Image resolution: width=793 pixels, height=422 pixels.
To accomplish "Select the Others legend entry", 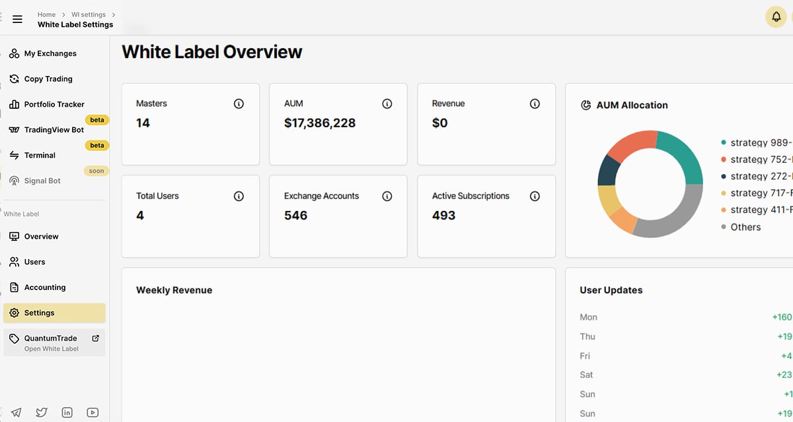I will click(x=745, y=227).
